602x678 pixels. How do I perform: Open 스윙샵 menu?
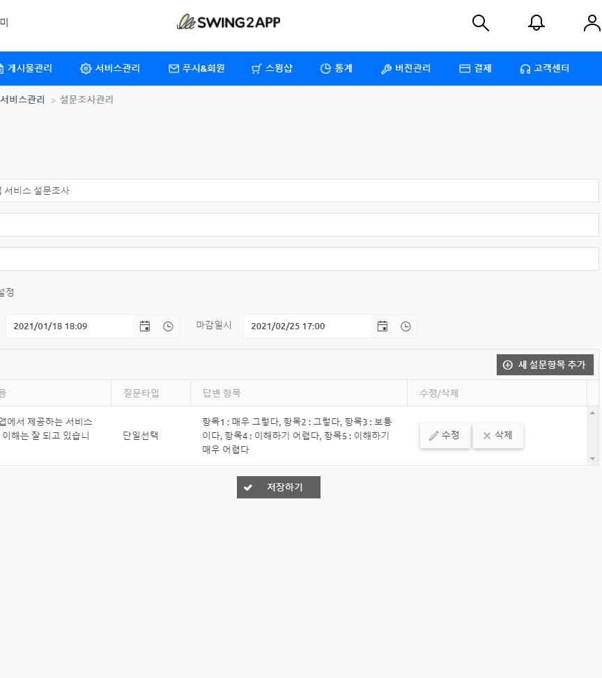pos(272,68)
